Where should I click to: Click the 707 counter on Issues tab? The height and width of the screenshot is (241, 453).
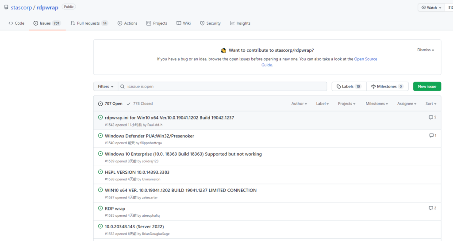pyautogui.click(x=56, y=23)
